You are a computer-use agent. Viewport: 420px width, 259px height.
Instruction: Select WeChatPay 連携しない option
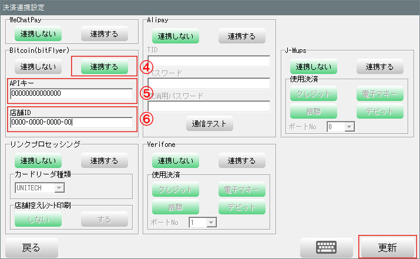38,33
